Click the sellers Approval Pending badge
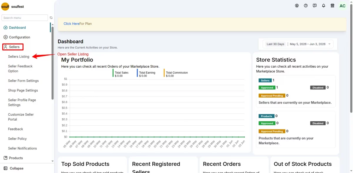The width and height of the screenshot is (353, 173). [272, 95]
